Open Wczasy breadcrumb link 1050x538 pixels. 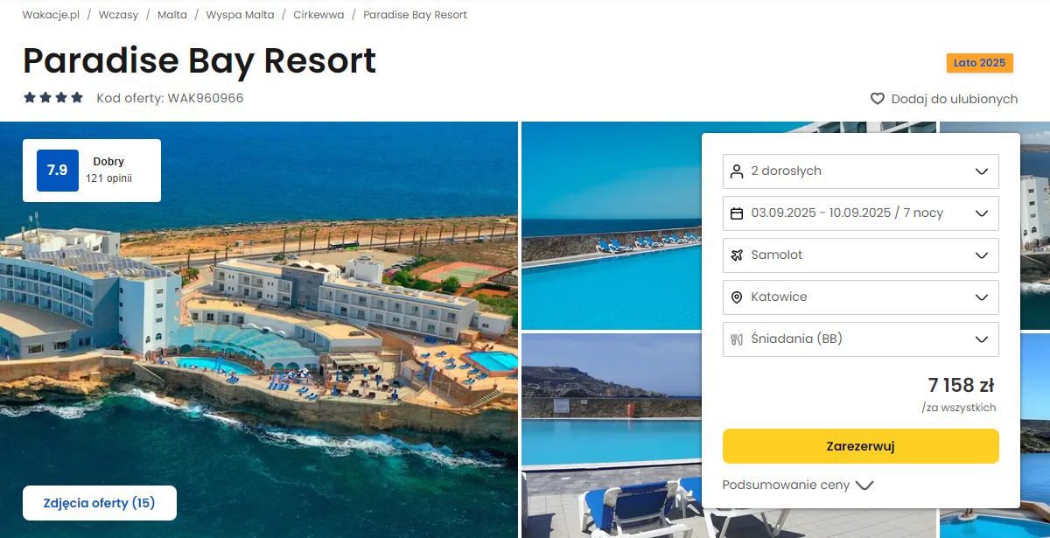pos(119,15)
